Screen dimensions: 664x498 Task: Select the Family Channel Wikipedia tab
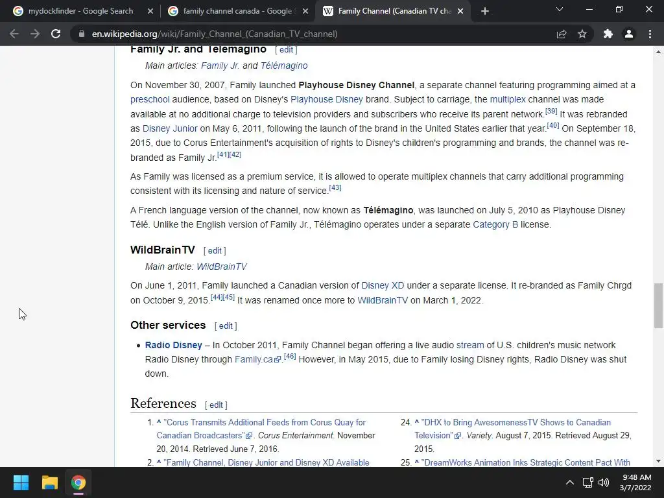point(394,11)
